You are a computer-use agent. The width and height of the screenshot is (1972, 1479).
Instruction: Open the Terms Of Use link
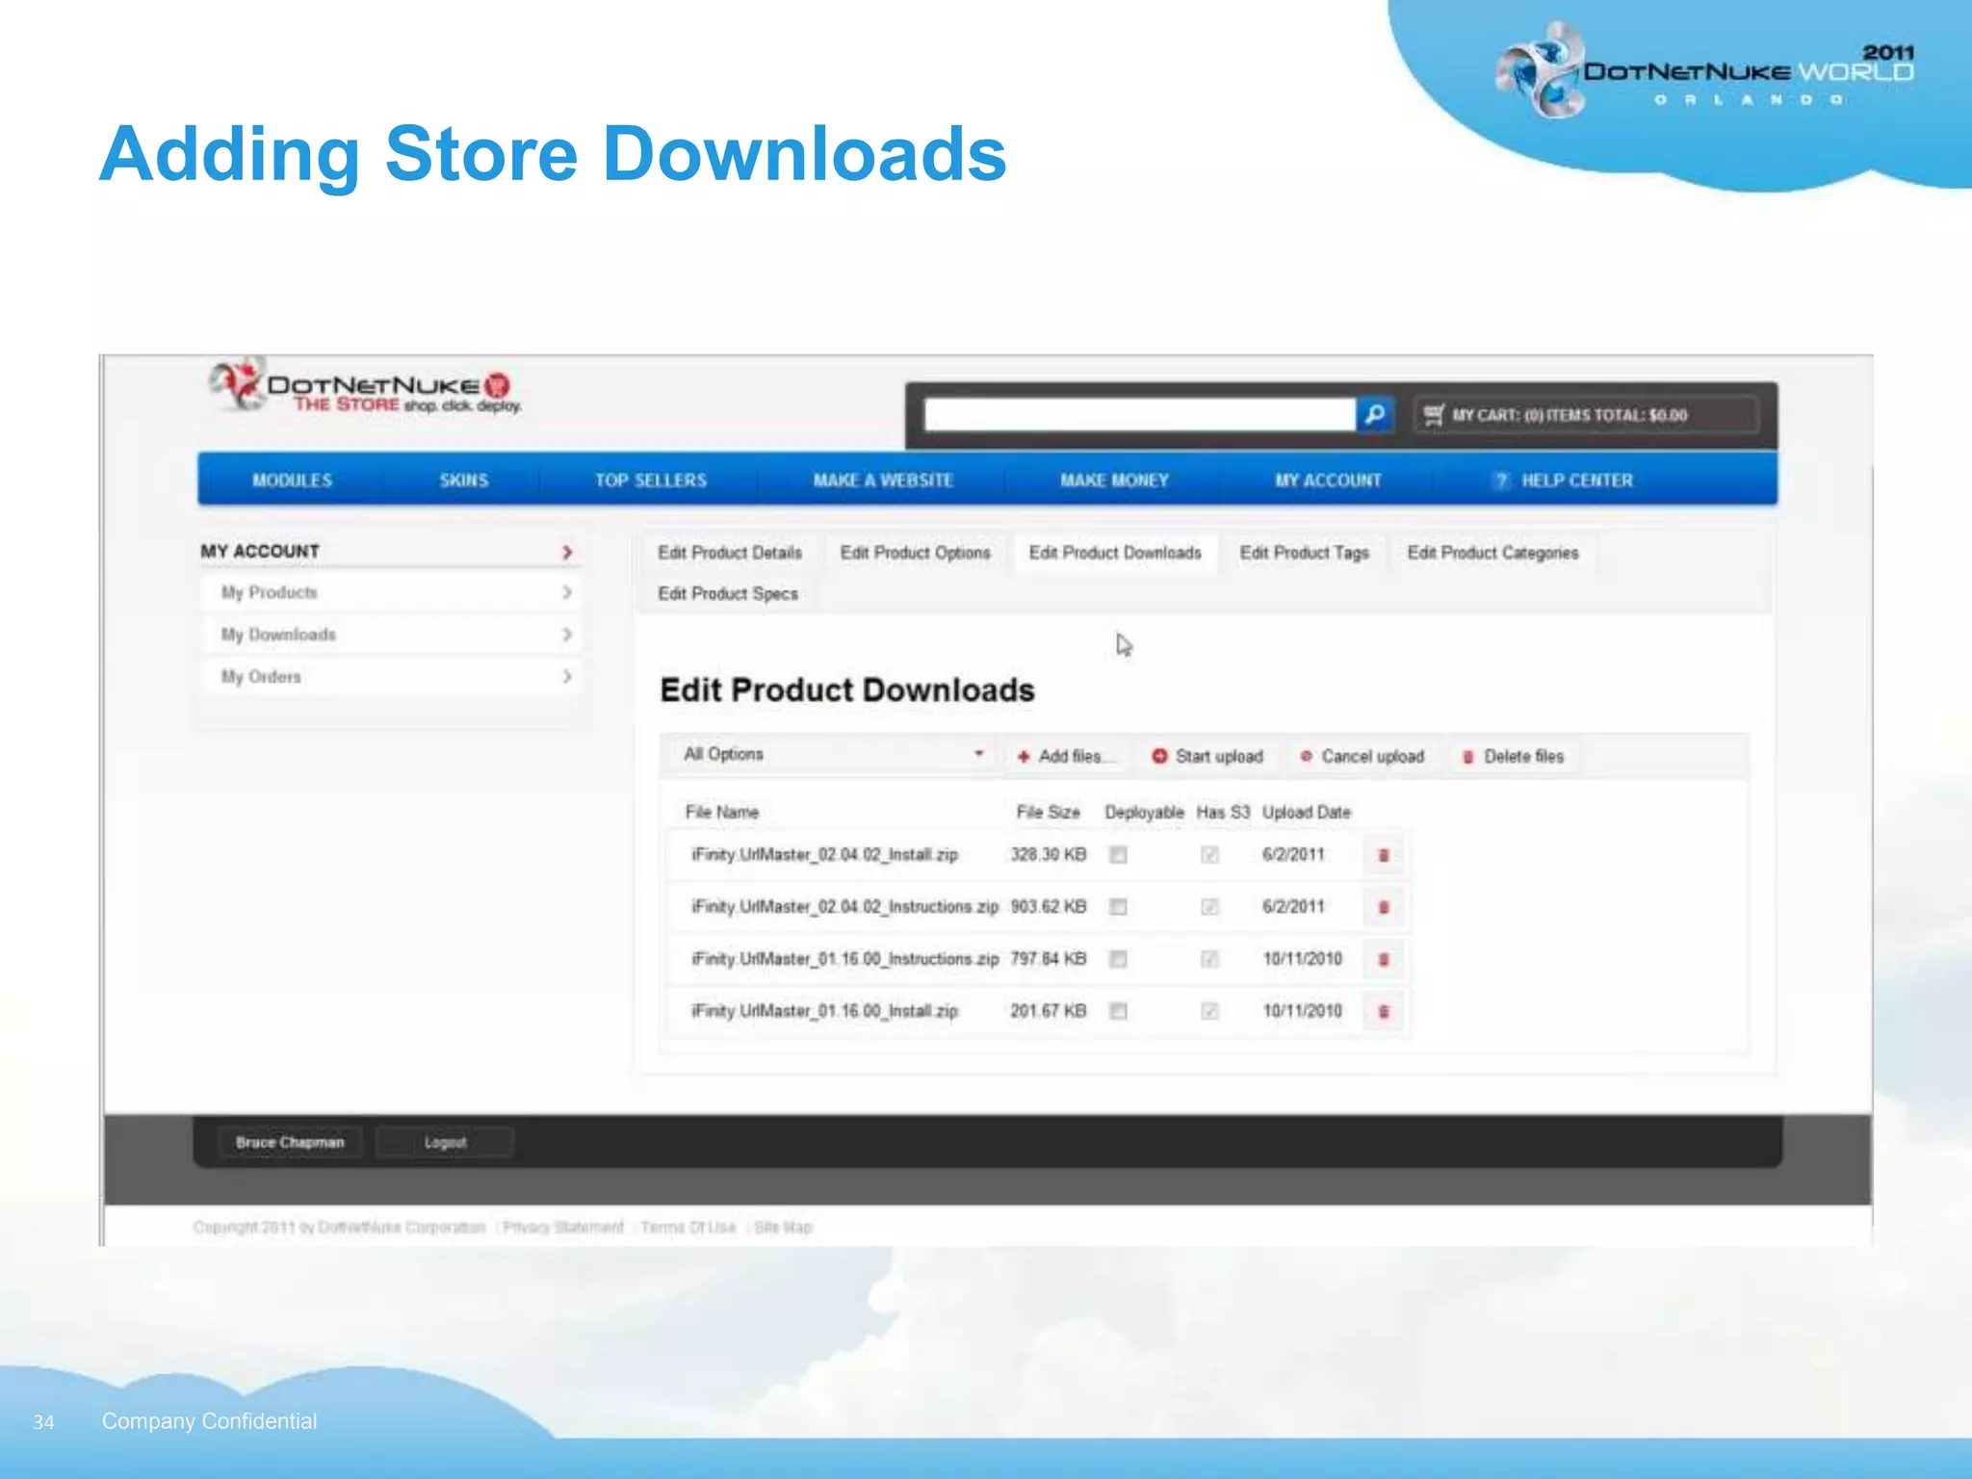pos(688,1227)
